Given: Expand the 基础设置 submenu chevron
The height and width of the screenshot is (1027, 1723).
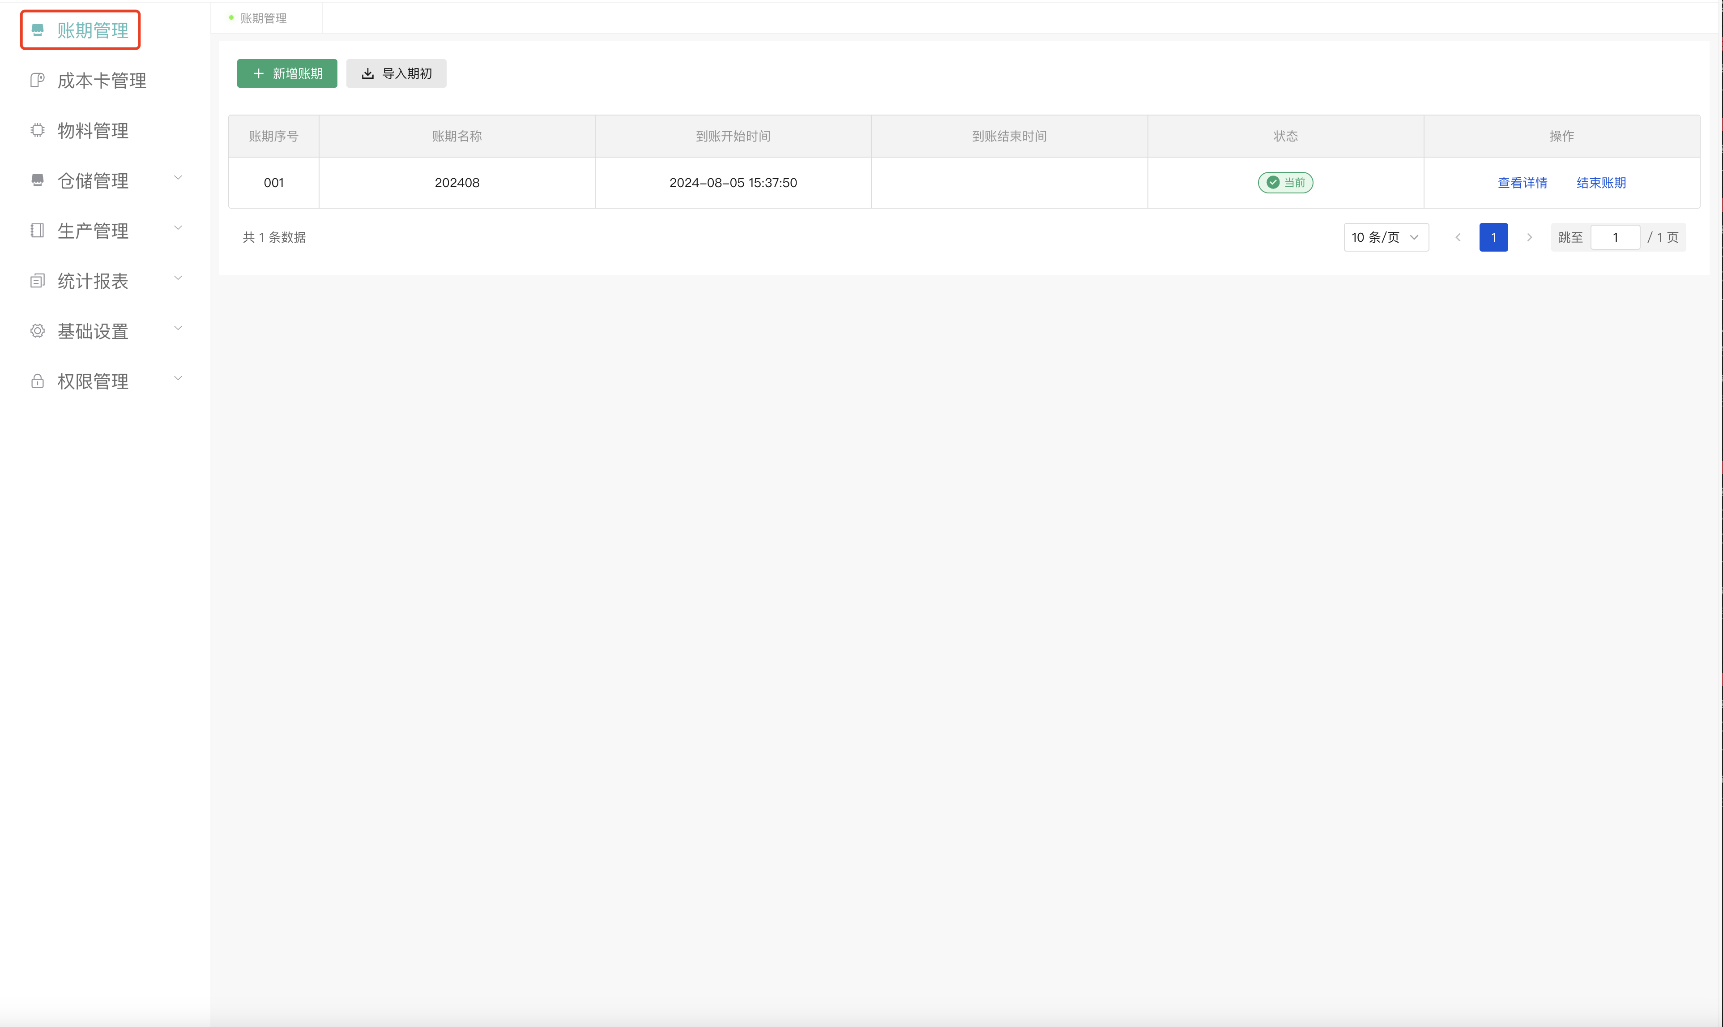Looking at the screenshot, I should [x=178, y=328].
